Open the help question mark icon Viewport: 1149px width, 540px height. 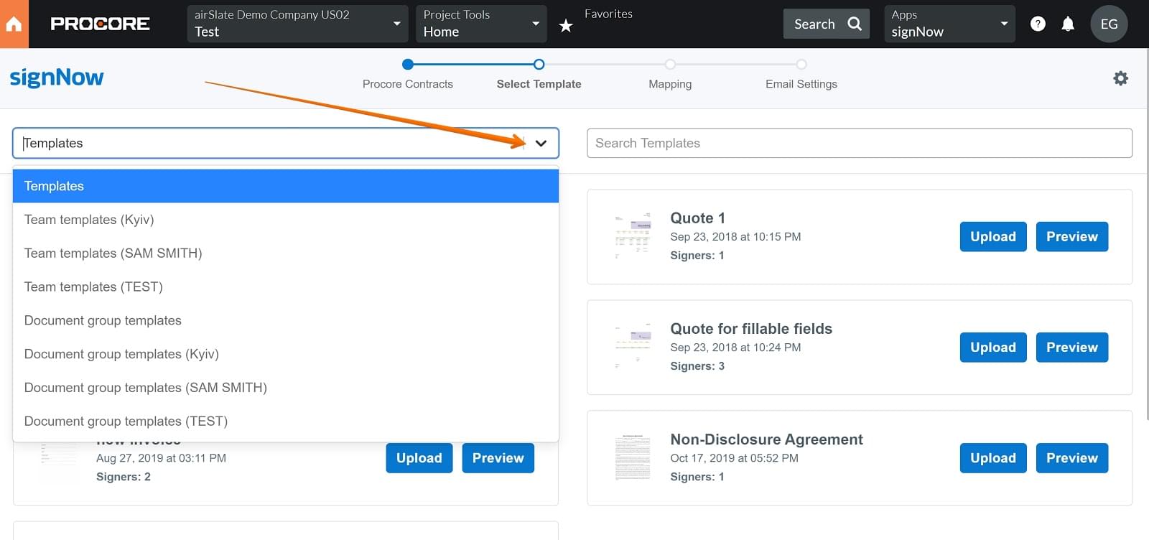click(1038, 24)
